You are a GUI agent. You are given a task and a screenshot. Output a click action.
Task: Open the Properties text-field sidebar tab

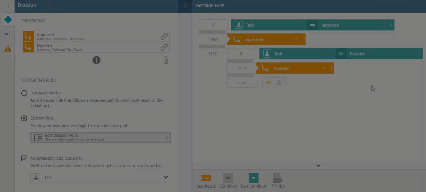(8, 34)
